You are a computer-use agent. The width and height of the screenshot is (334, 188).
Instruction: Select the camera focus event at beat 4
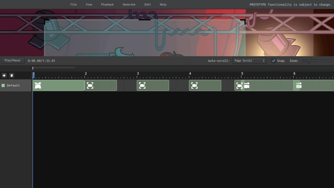pos(194,85)
